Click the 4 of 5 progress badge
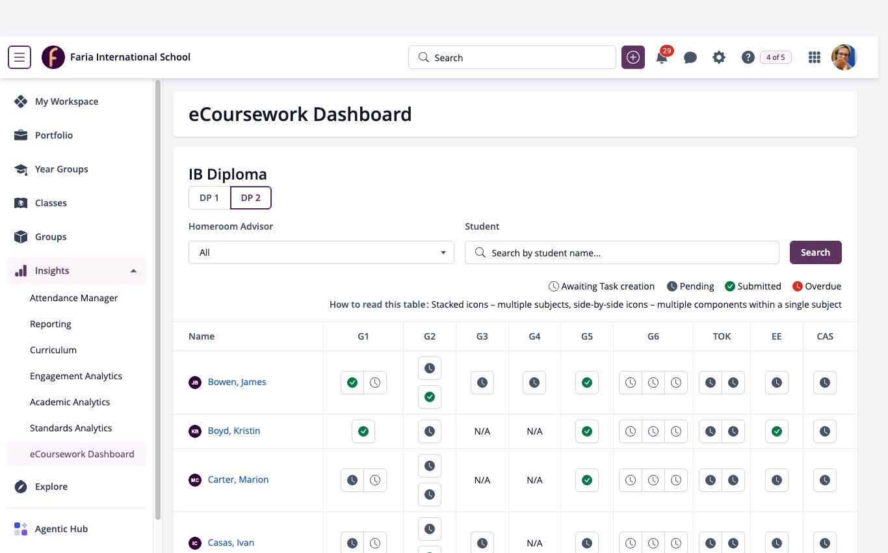The width and height of the screenshot is (888, 553). point(776,57)
